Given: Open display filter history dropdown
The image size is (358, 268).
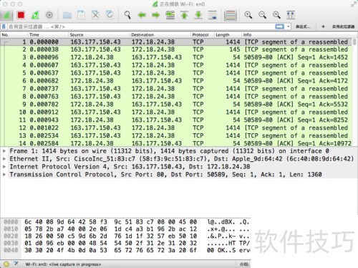Looking at the screenshot, I should [289, 27].
